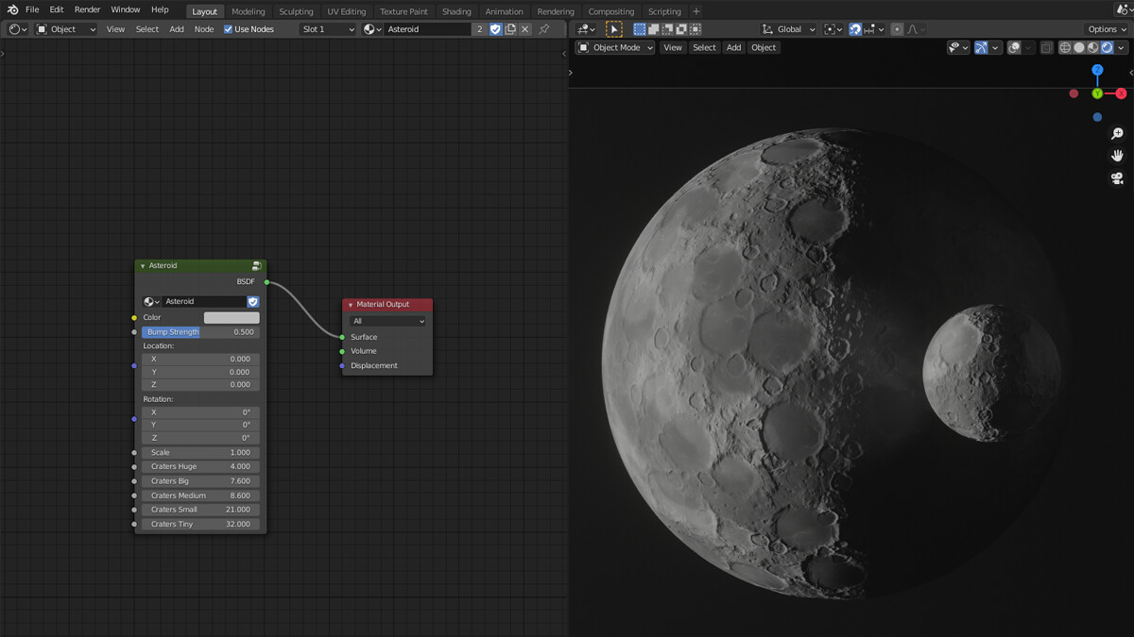This screenshot has height=637, width=1134.
Task: Adjust the Bump Strength slider
Action: (198, 331)
